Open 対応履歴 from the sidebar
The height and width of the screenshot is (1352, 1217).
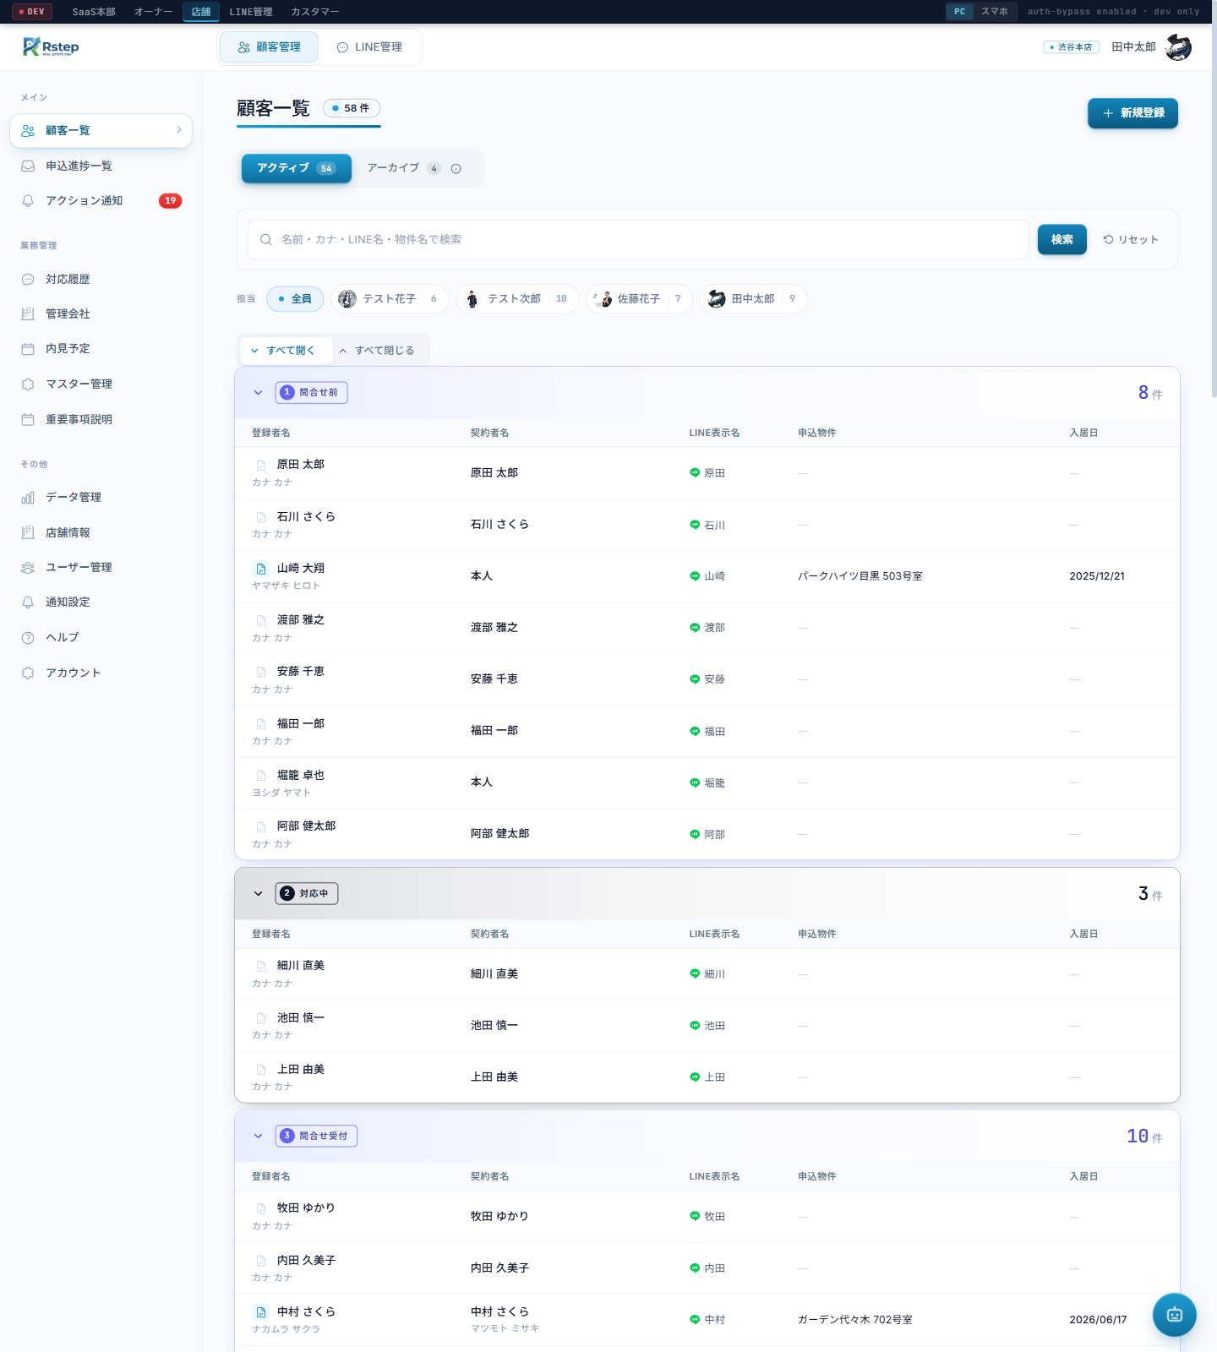click(101, 279)
